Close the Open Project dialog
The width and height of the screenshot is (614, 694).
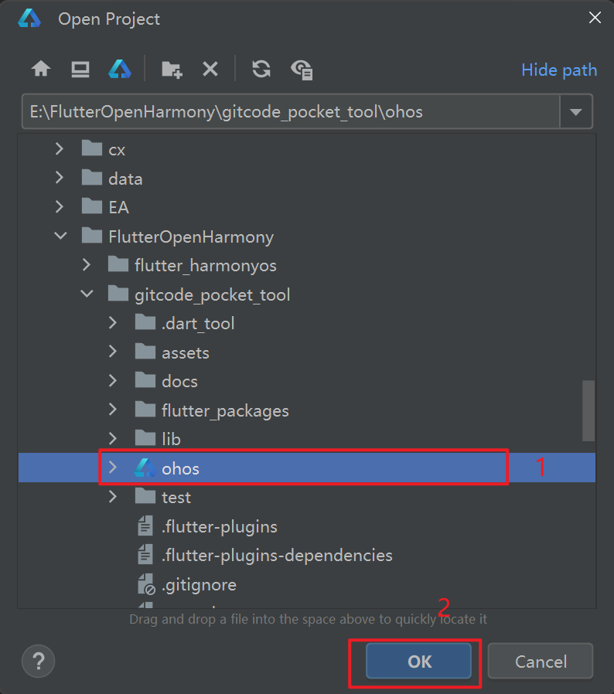click(x=595, y=18)
